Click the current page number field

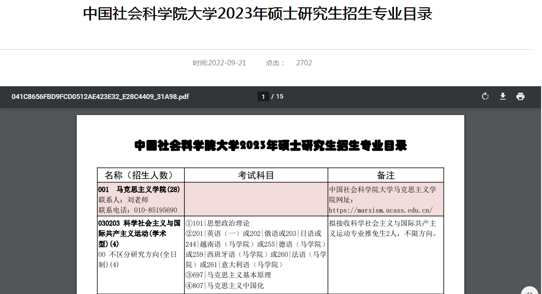click(263, 97)
